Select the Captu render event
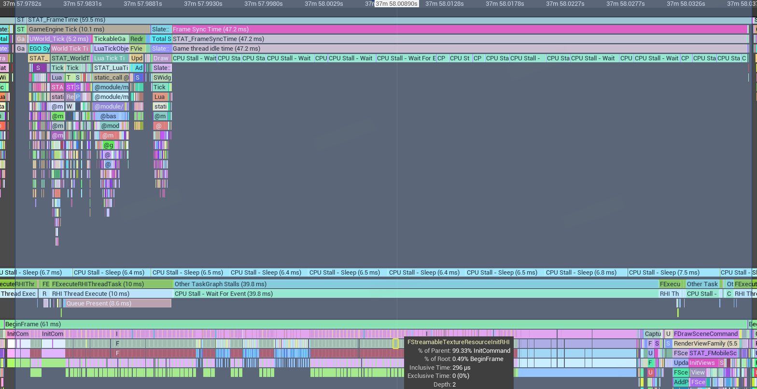Image resolution: width=757 pixels, height=389 pixels. pyautogui.click(x=653, y=334)
